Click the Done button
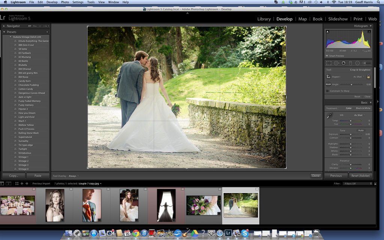This screenshot has width=384, height=240. 316,175
